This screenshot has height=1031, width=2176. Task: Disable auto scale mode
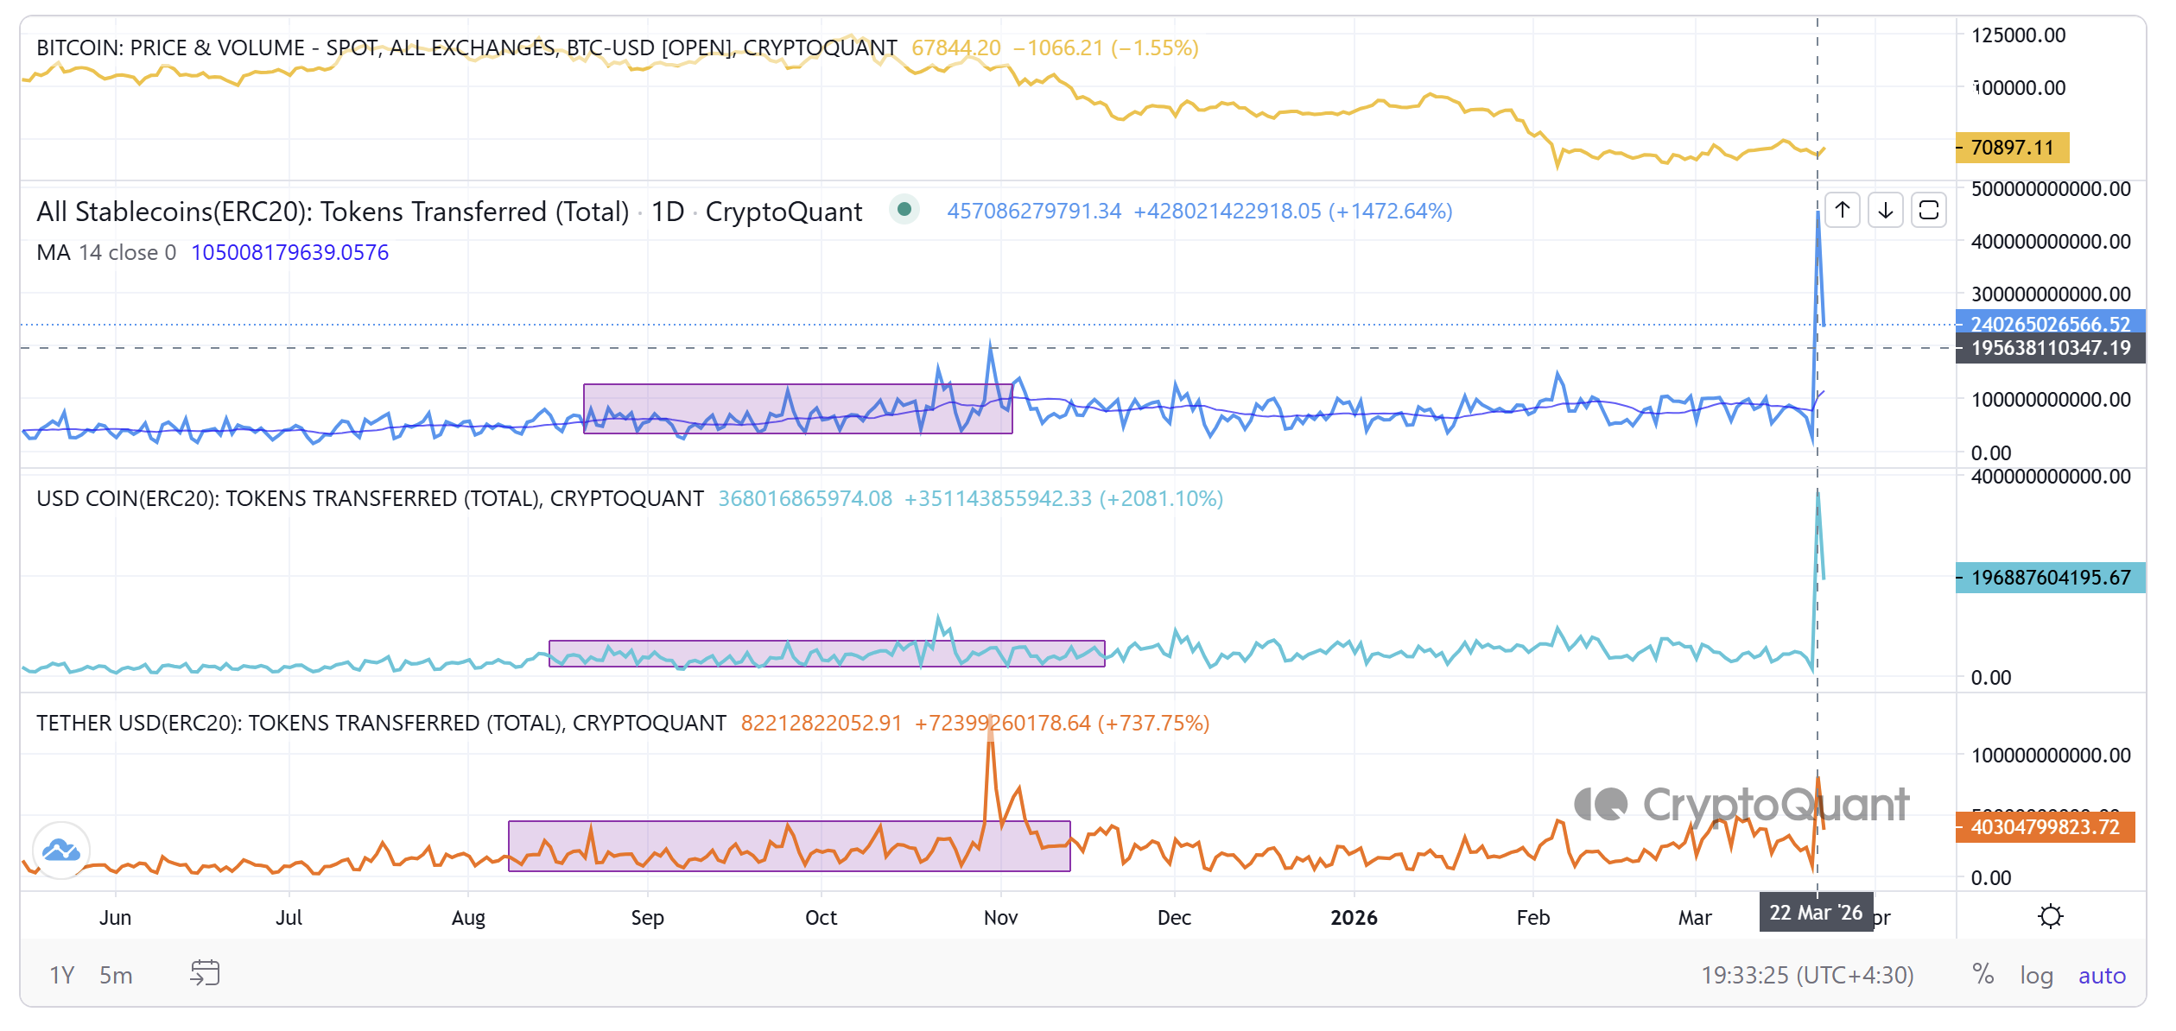tap(2103, 974)
